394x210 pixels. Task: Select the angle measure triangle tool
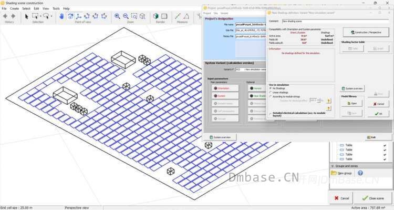[x=186, y=16]
